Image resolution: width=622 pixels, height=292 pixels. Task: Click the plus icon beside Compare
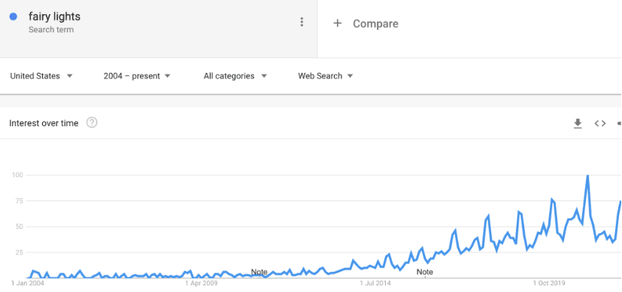338,23
